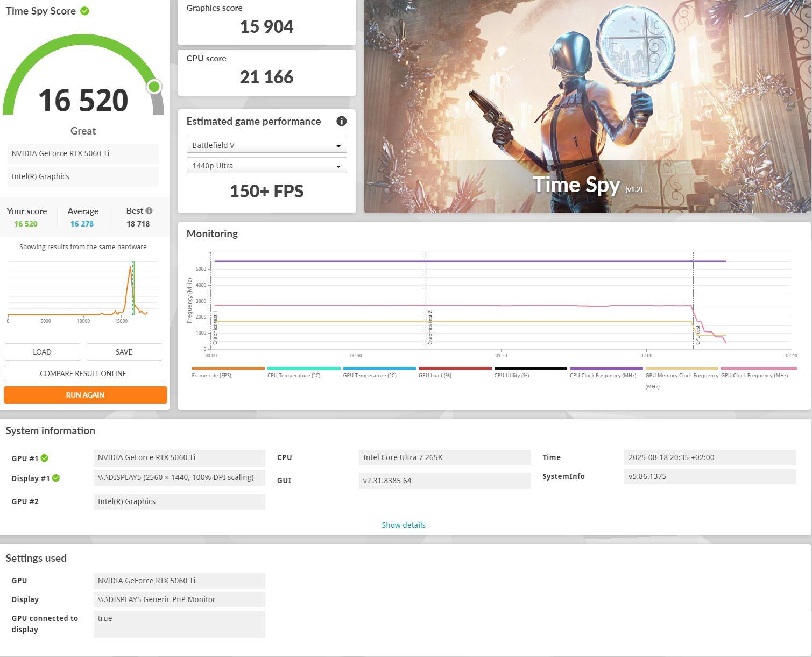
Task: Click the green check icon next to Display #1
Action: click(x=56, y=478)
